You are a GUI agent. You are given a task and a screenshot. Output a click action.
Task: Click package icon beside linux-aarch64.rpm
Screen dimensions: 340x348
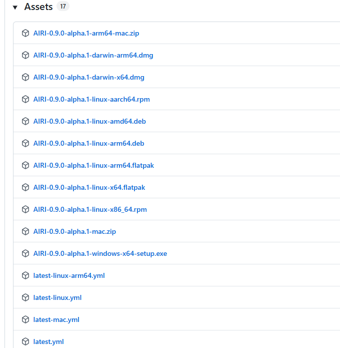pos(25,99)
